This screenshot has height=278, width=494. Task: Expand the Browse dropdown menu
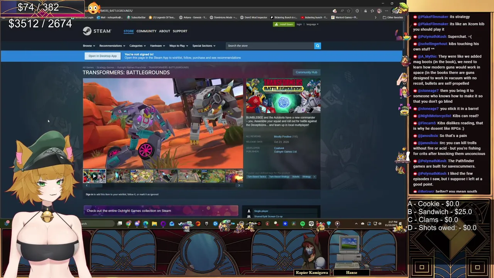point(89,46)
